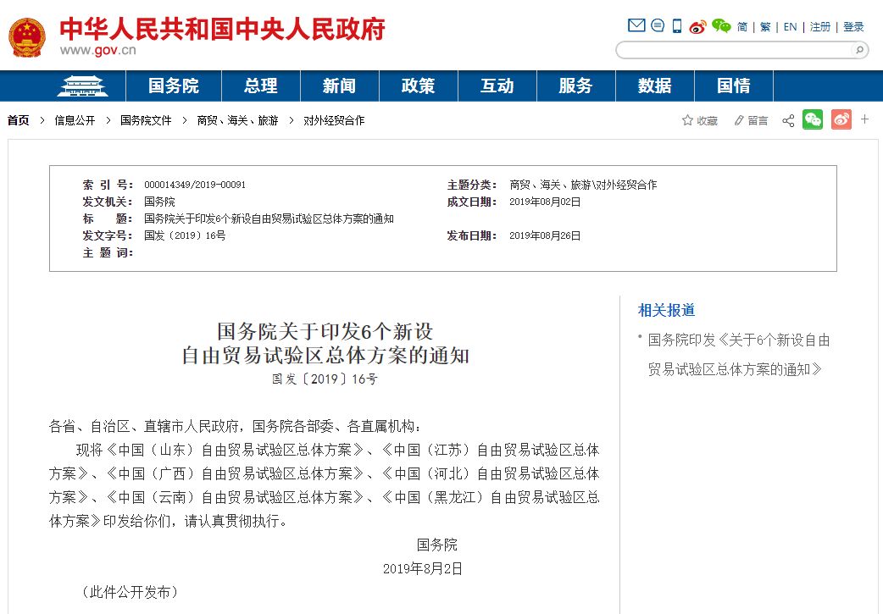
Task: Go to 首页 breadcrumb
Action: (18, 120)
